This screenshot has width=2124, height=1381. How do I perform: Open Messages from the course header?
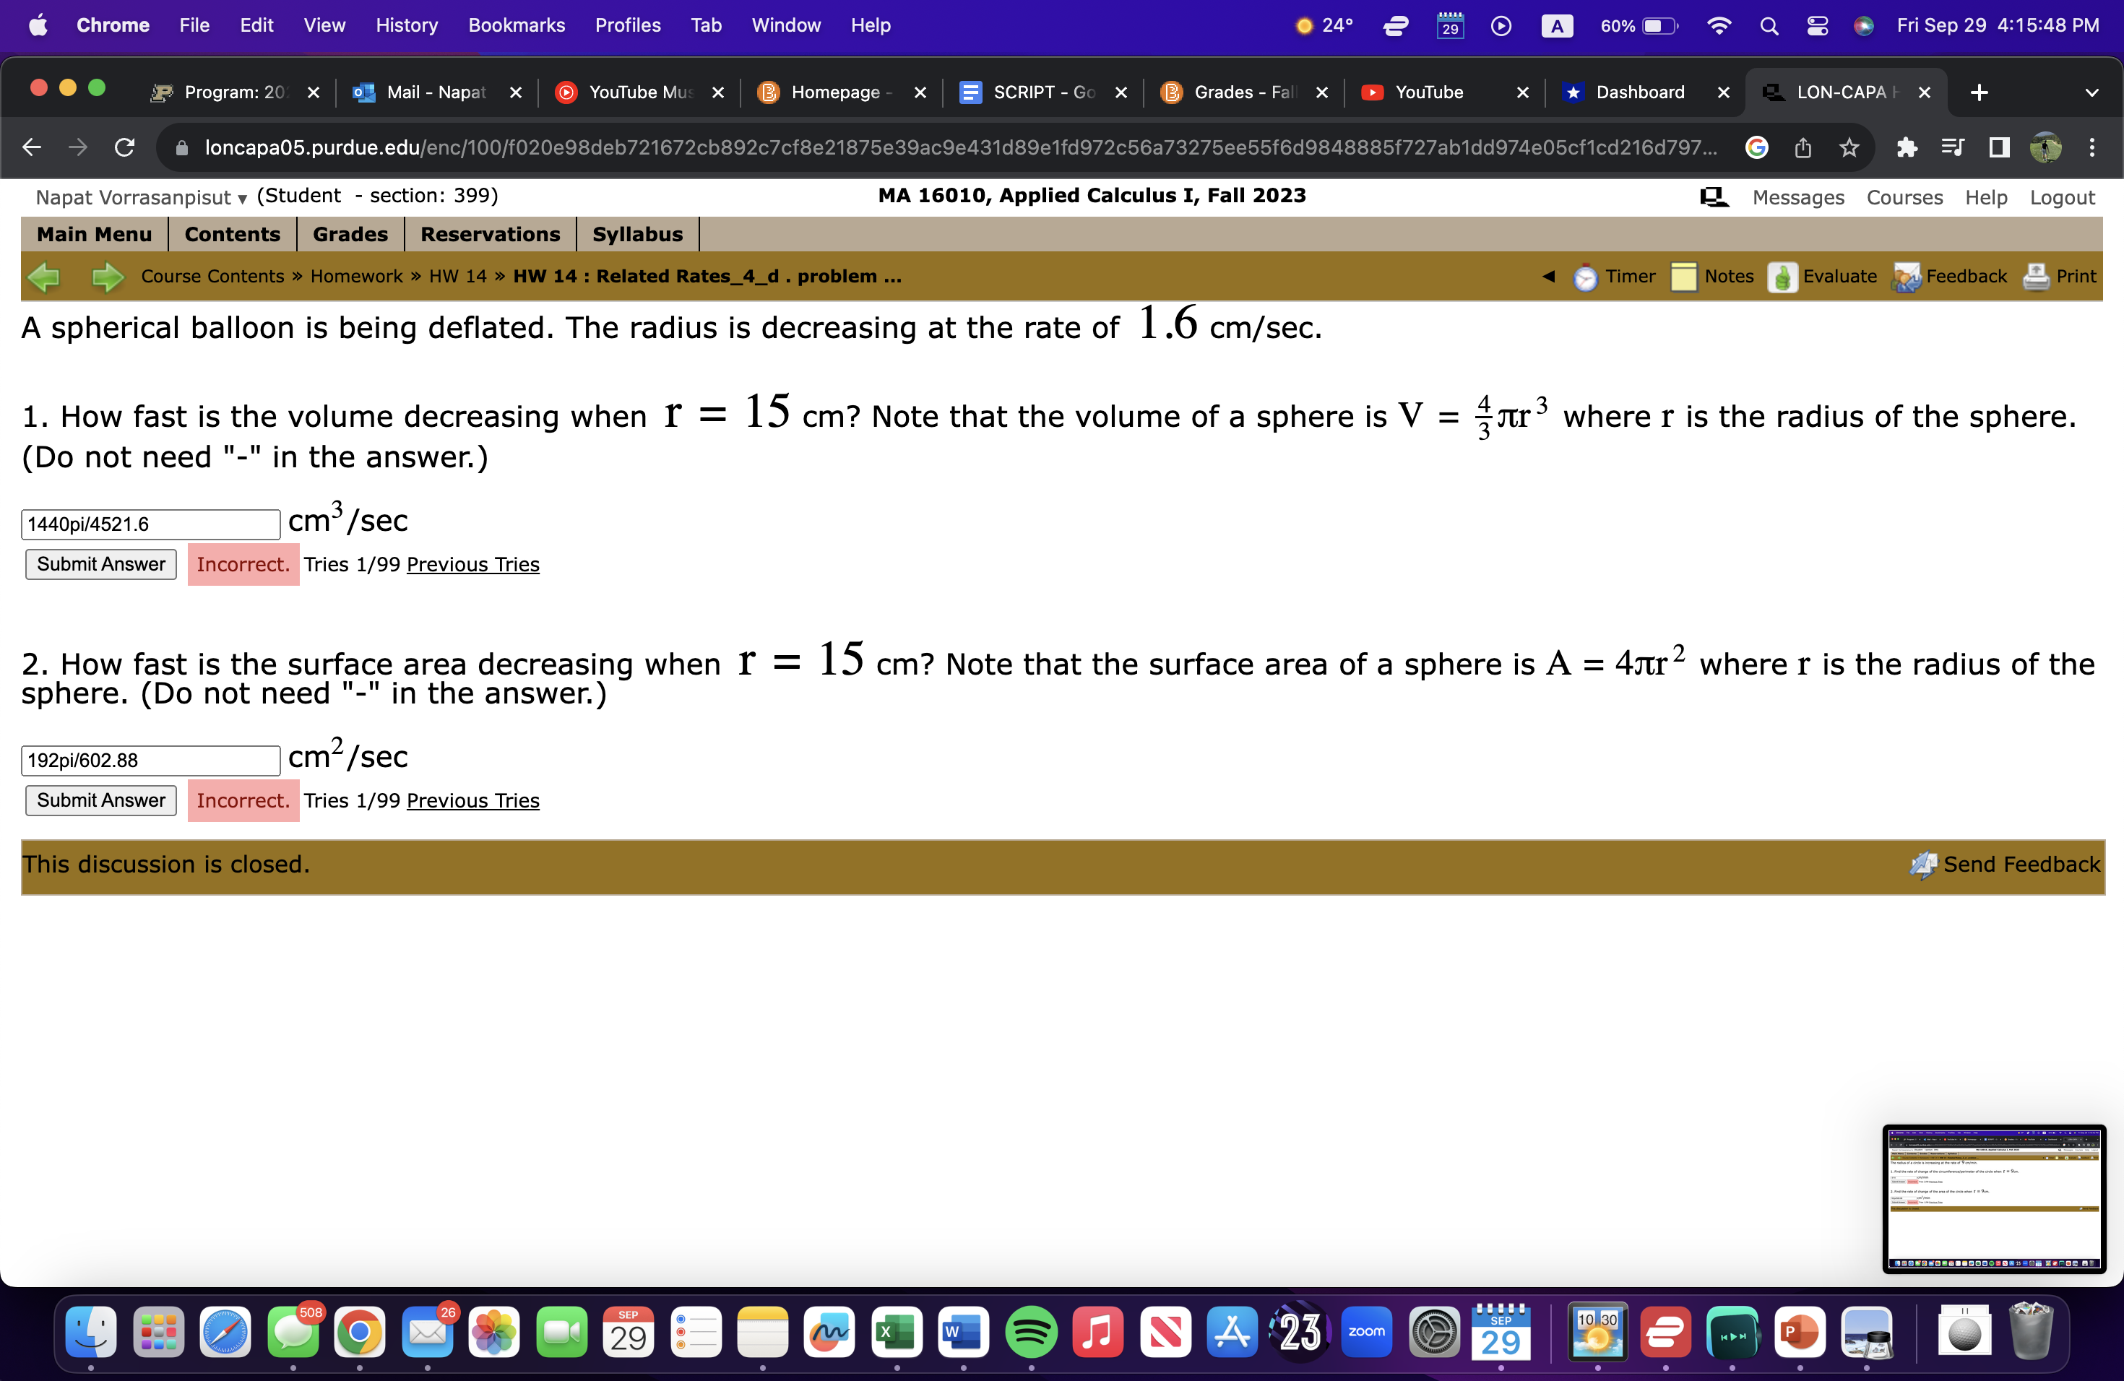(x=1797, y=197)
